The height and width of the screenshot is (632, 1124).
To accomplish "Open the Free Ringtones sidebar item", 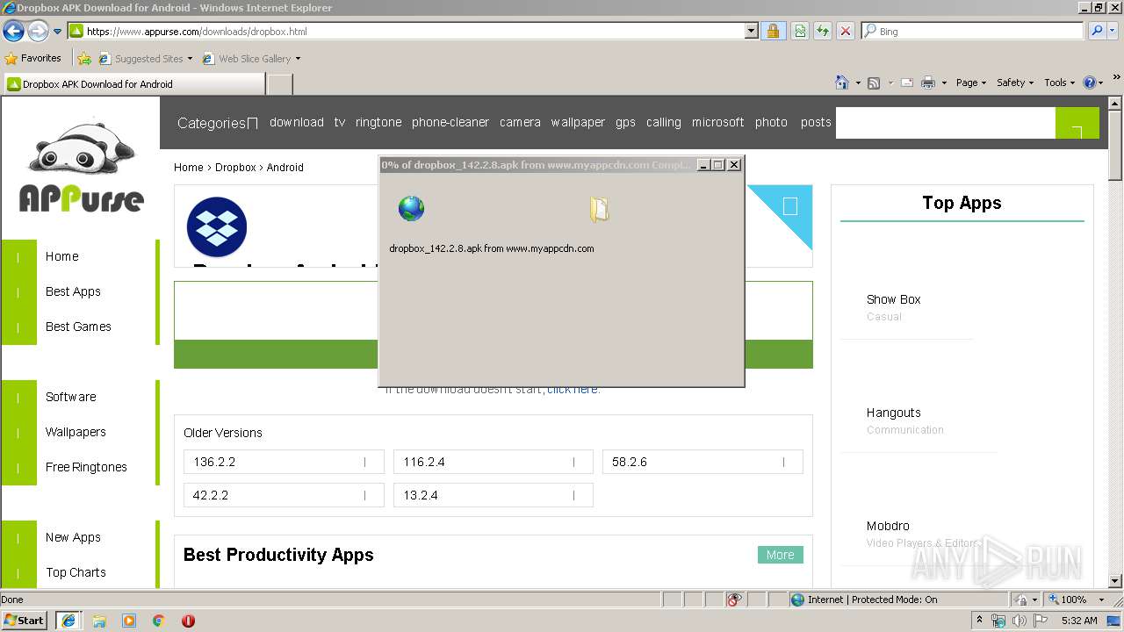I will tap(86, 467).
